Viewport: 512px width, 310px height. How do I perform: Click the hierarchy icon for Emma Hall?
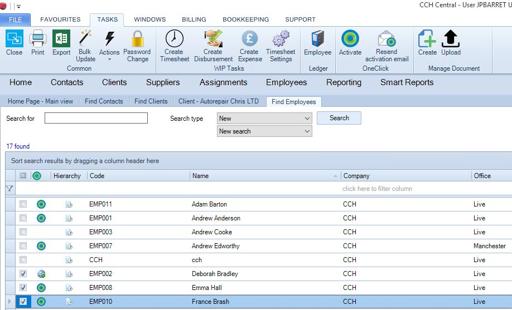click(x=69, y=288)
